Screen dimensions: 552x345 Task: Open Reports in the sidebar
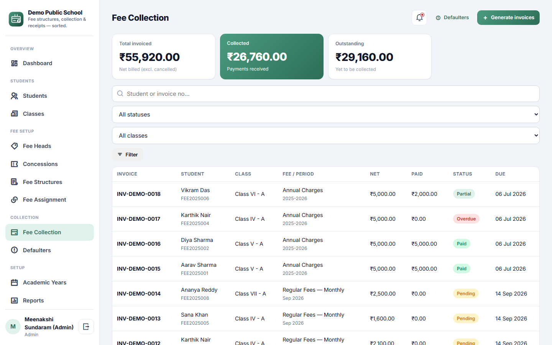pyautogui.click(x=49, y=301)
